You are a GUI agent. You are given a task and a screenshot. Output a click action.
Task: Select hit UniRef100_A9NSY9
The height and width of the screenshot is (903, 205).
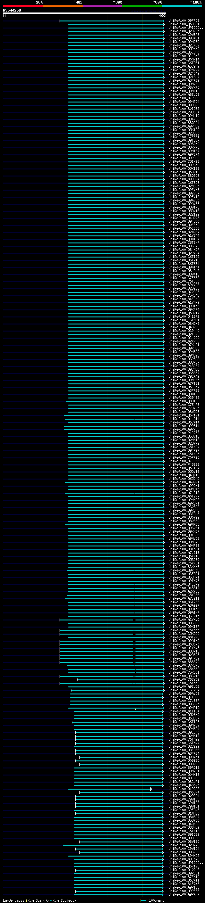tap(184, 542)
